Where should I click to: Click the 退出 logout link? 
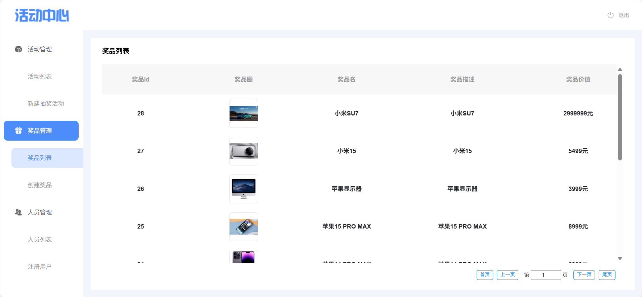(x=624, y=15)
